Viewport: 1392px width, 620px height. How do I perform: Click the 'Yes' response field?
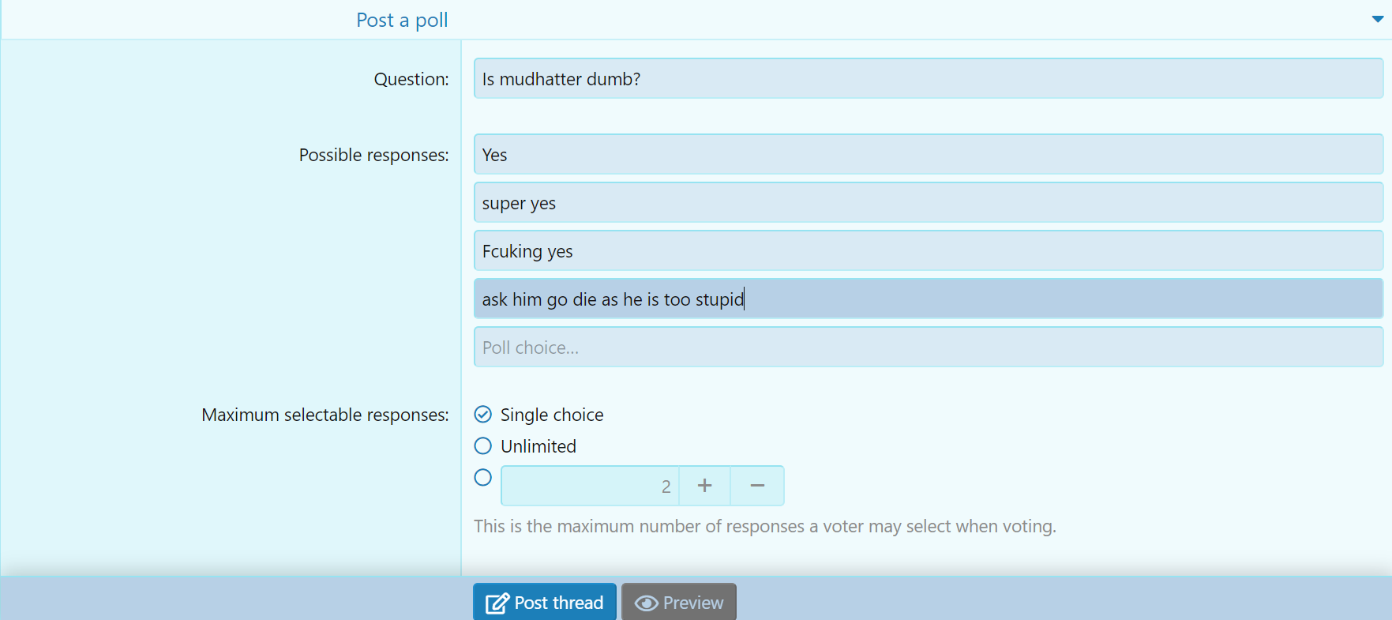(x=929, y=154)
